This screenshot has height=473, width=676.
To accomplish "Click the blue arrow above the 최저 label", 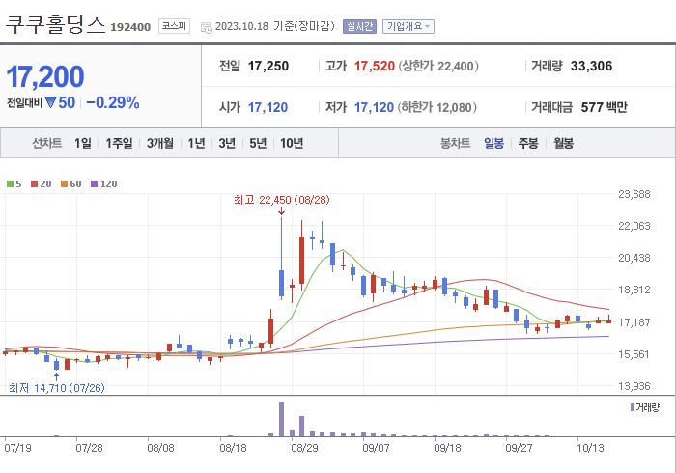I will [x=56, y=376].
